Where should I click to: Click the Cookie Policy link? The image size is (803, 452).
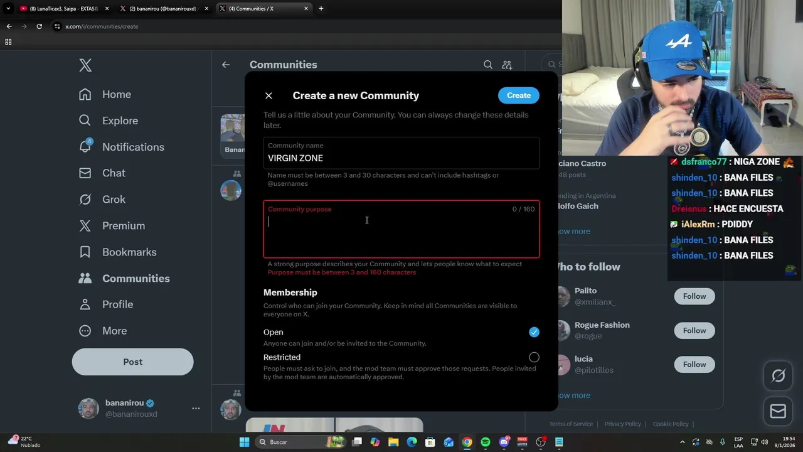671,424
